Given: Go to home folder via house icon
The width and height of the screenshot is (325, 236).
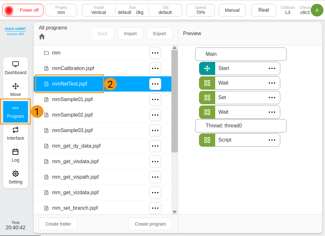Looking at the screenshot, I should 42,37.
